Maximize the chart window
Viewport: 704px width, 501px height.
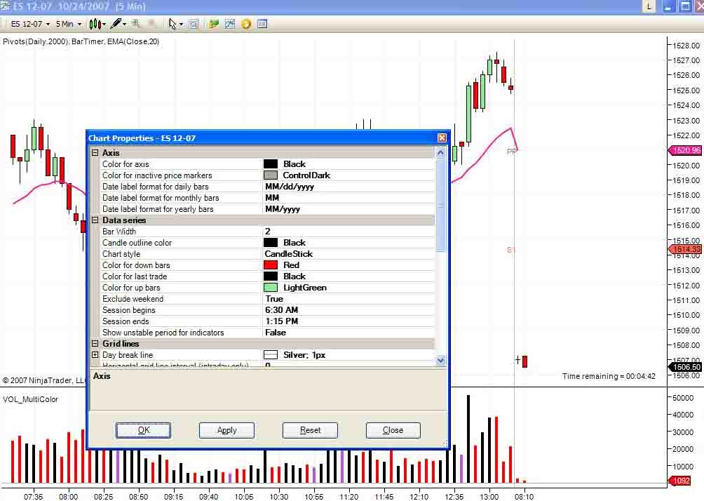click(685, 6)
